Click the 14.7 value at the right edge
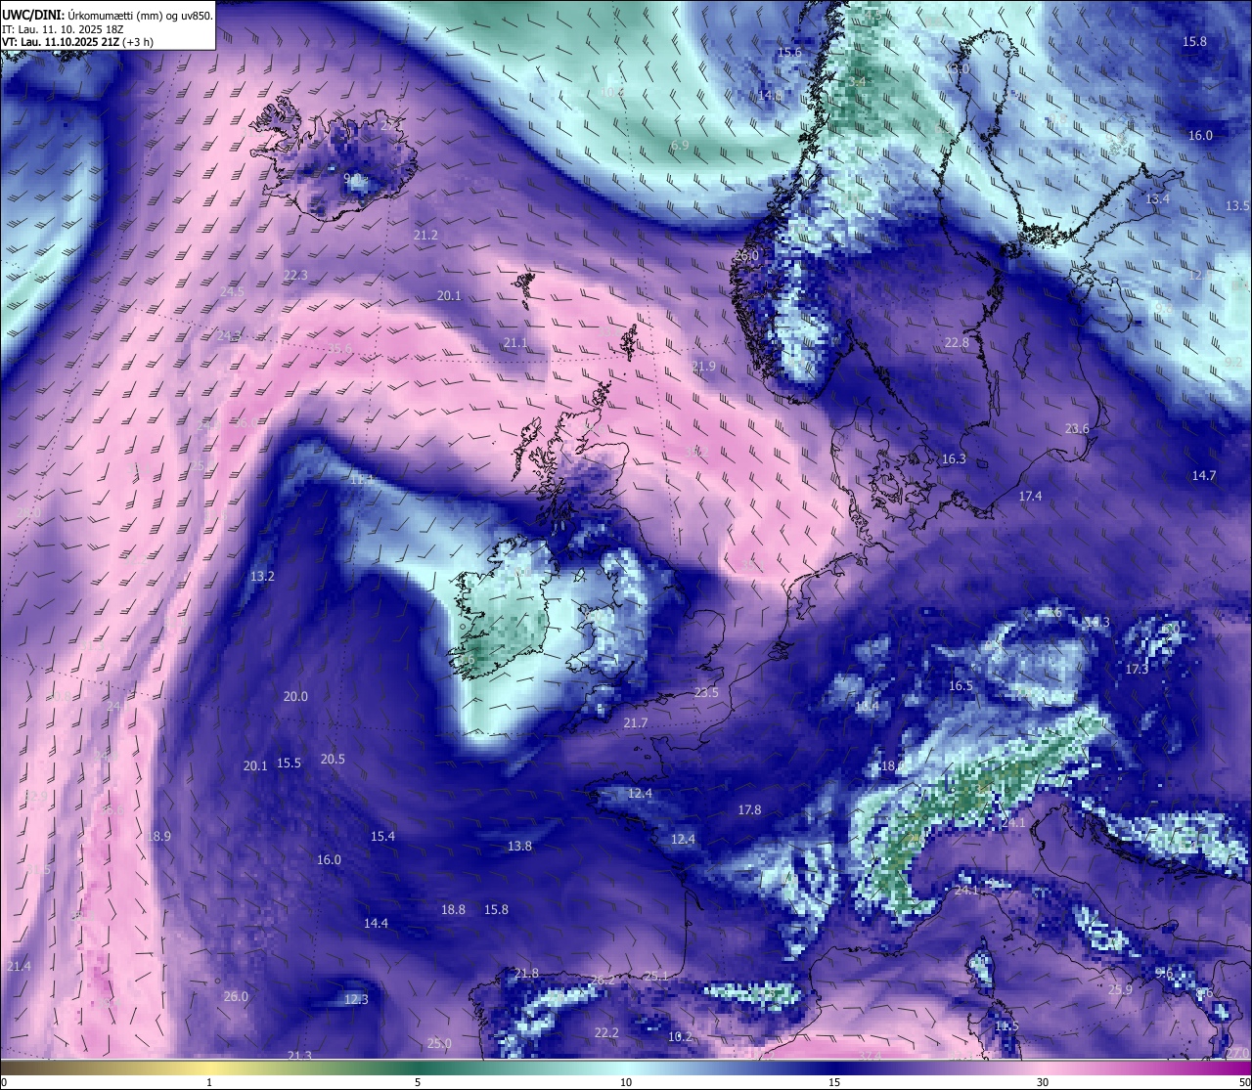 (x=1204, y=476)
